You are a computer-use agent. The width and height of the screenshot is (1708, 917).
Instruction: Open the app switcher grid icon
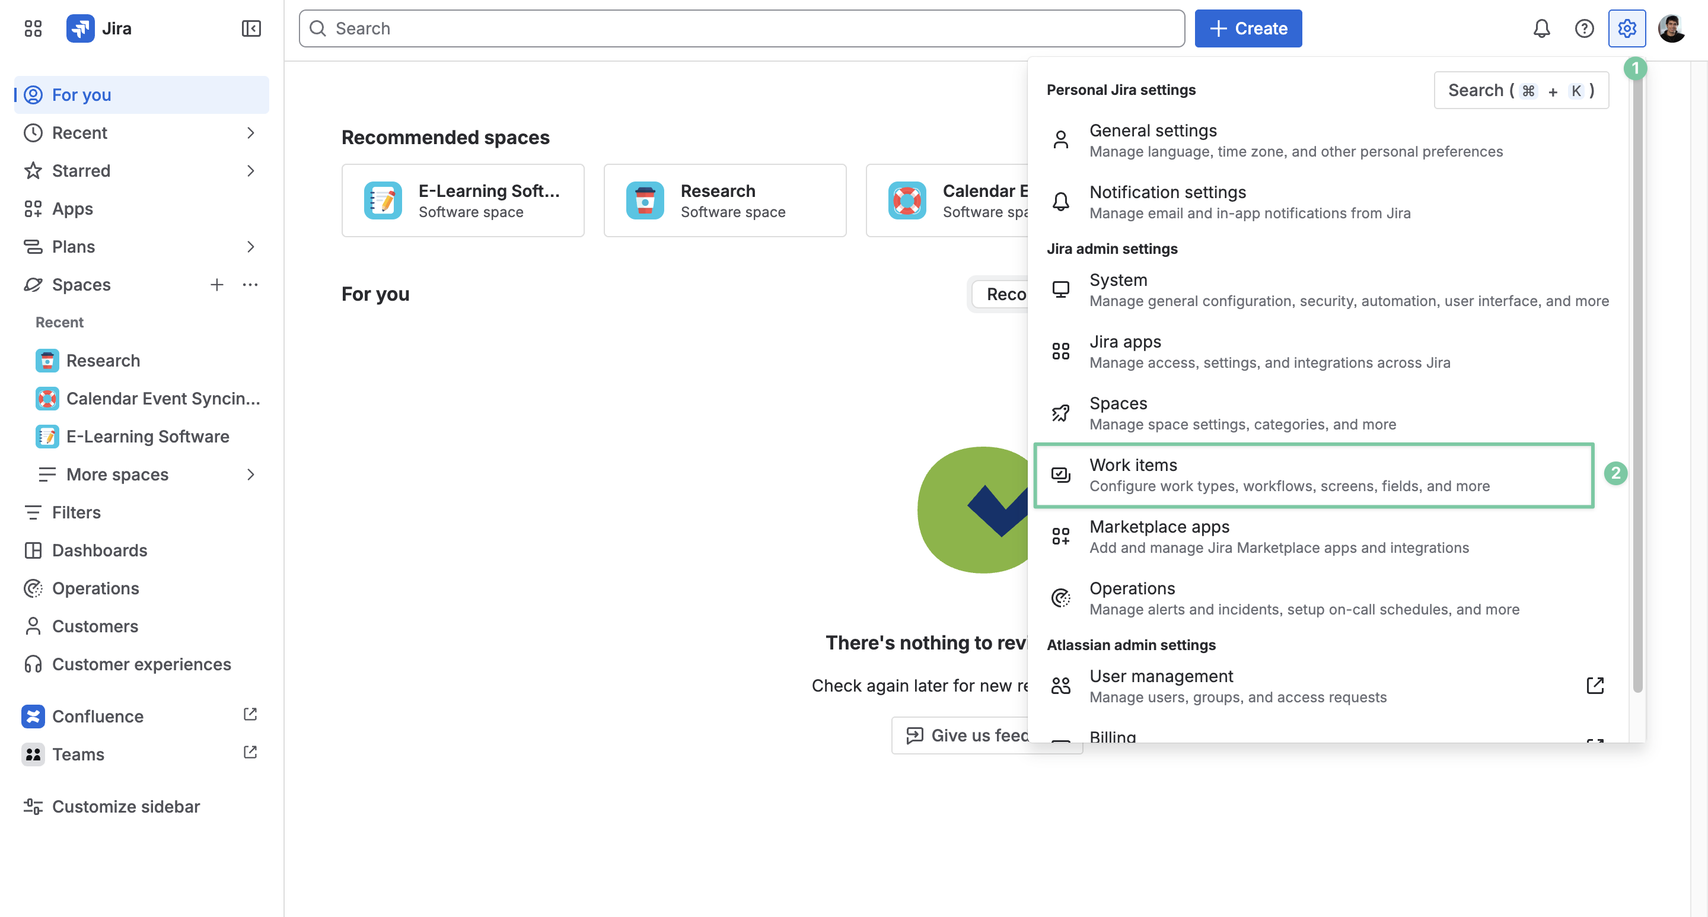[x=33, y=28]
